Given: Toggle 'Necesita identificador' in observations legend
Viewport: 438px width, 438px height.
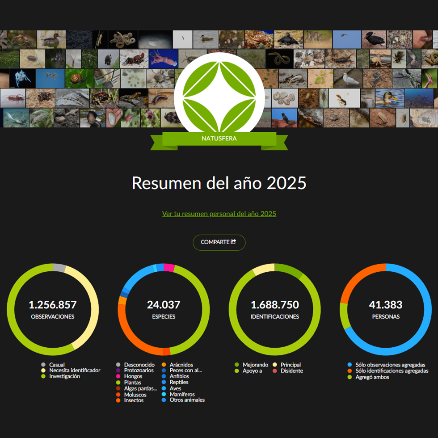Looking at the screenshot, I should (75, 371).
